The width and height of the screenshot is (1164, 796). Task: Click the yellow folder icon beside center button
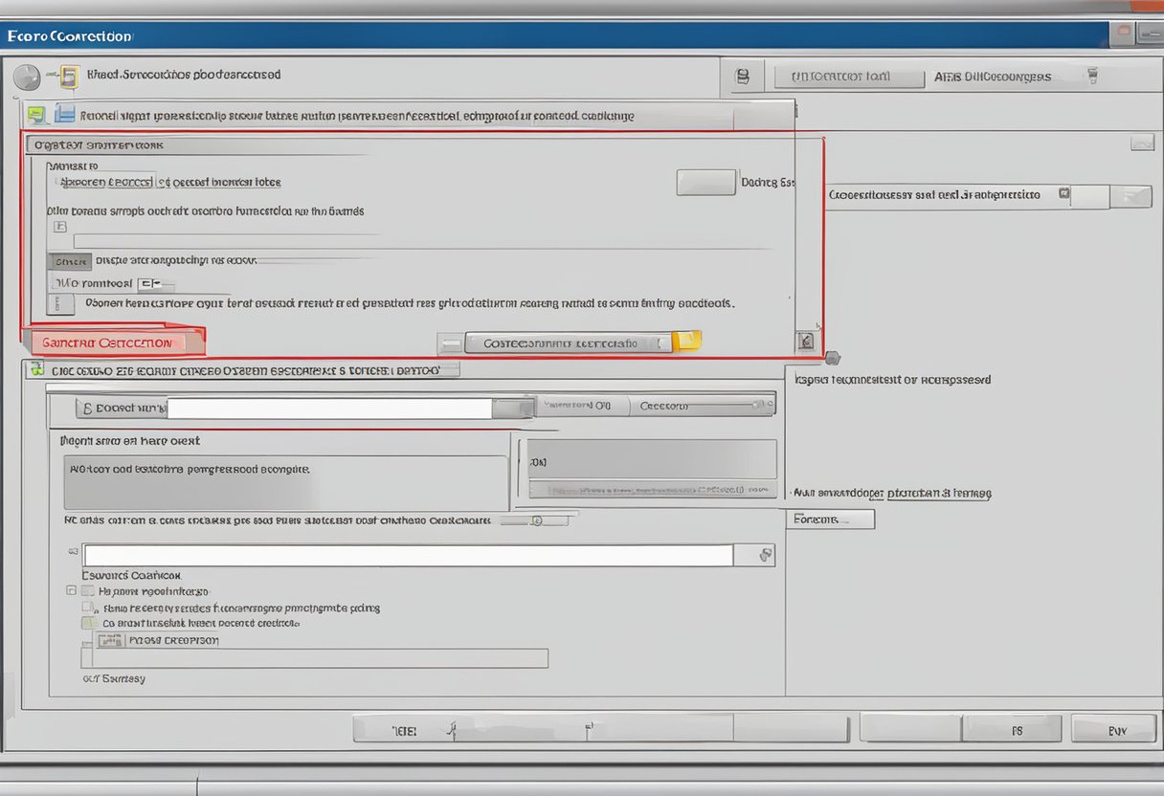click(687, 342)
